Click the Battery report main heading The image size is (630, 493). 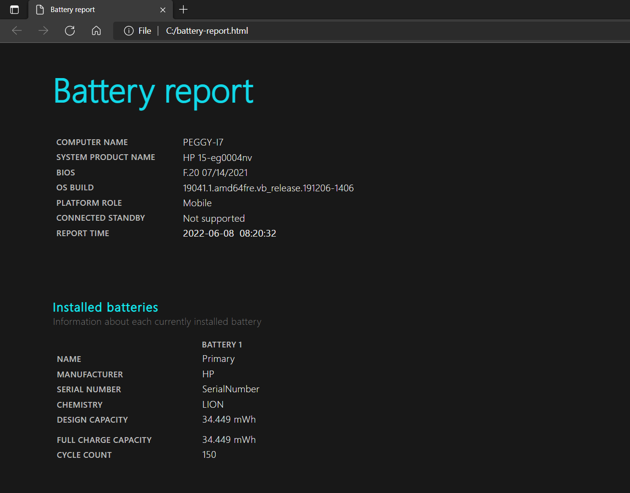pos(153,91)
